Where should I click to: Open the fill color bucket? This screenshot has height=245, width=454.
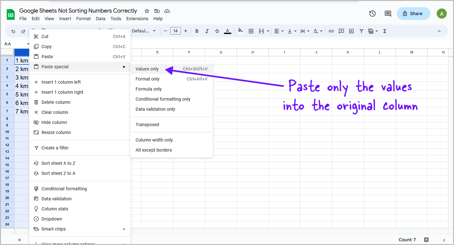tap(240, 31)
